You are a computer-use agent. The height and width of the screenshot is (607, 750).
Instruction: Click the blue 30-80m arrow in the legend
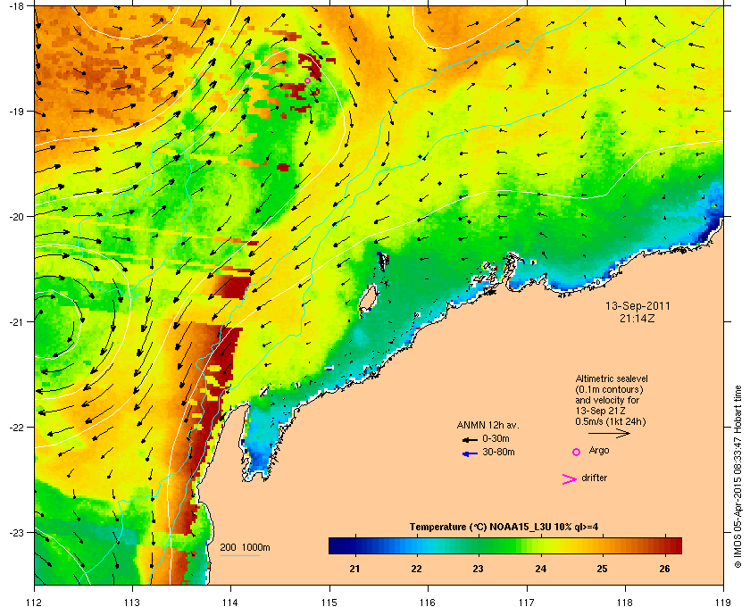tap(470, 453)
